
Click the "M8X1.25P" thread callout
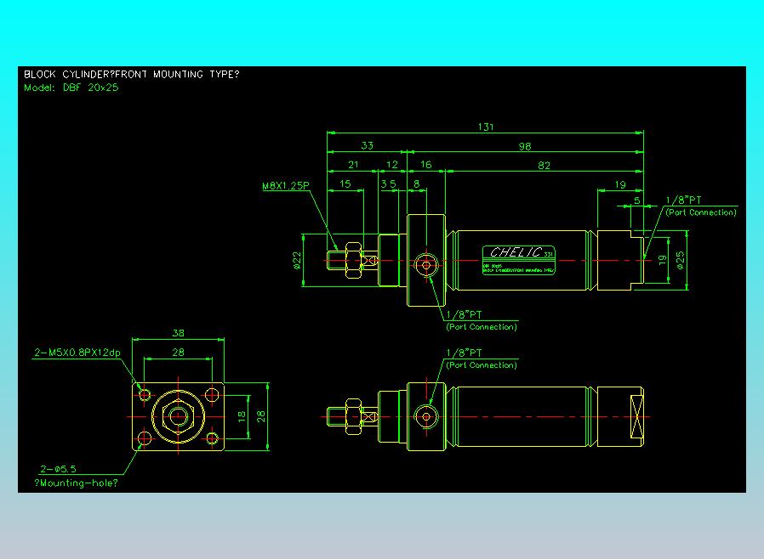coord(286,185)
